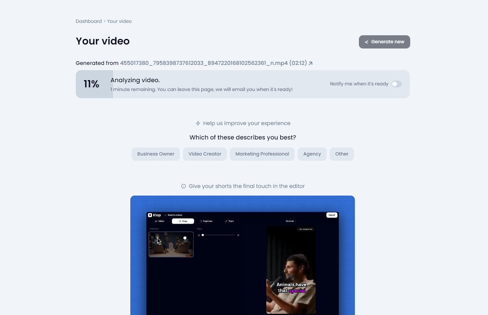This screenshot has width=488, height=315.
Task: Open the Vertical format dropdown in preview
Action: coord(290,221)
